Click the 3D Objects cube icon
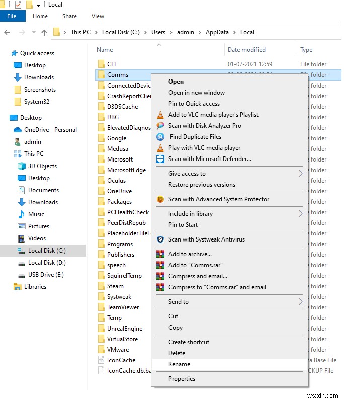344x401 pixels. click(x=22, y=166)
